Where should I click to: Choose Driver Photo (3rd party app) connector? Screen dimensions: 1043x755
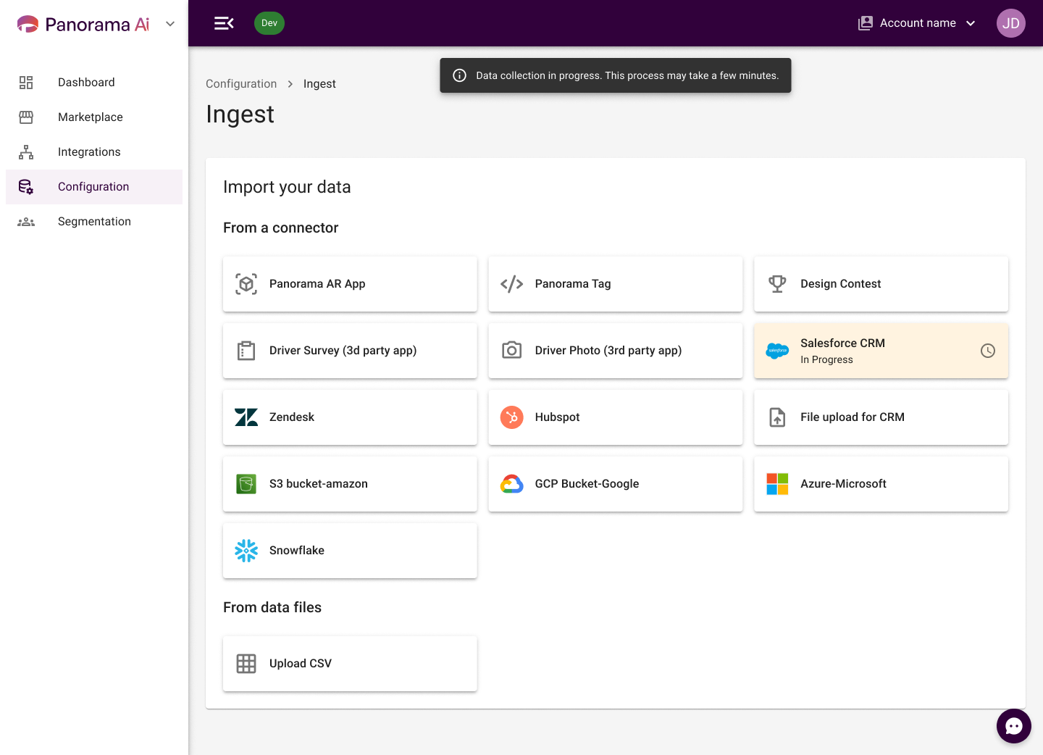click(616, 351)
